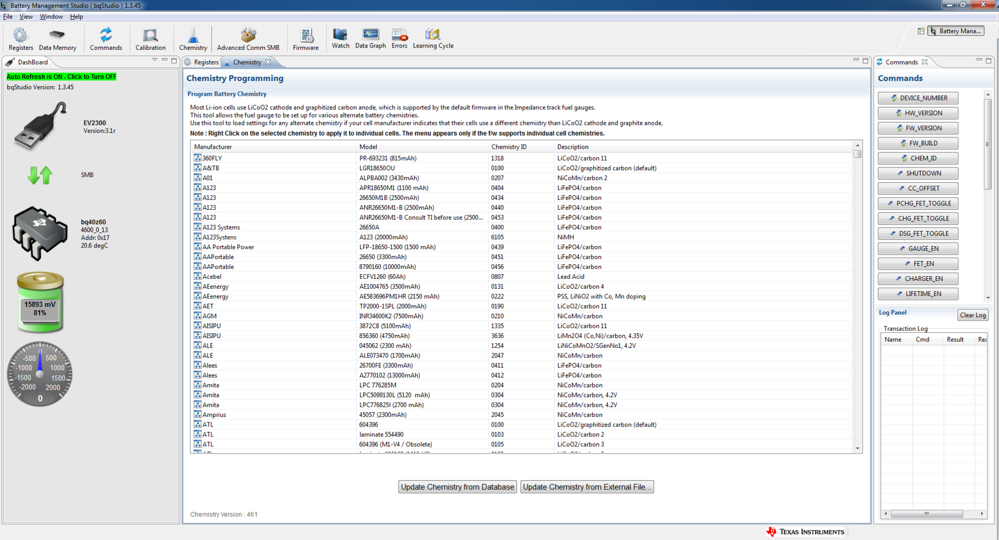The image size is (999, 540).
Task: Send the FW_BUILD command
Action: click(x=918, y=143)
